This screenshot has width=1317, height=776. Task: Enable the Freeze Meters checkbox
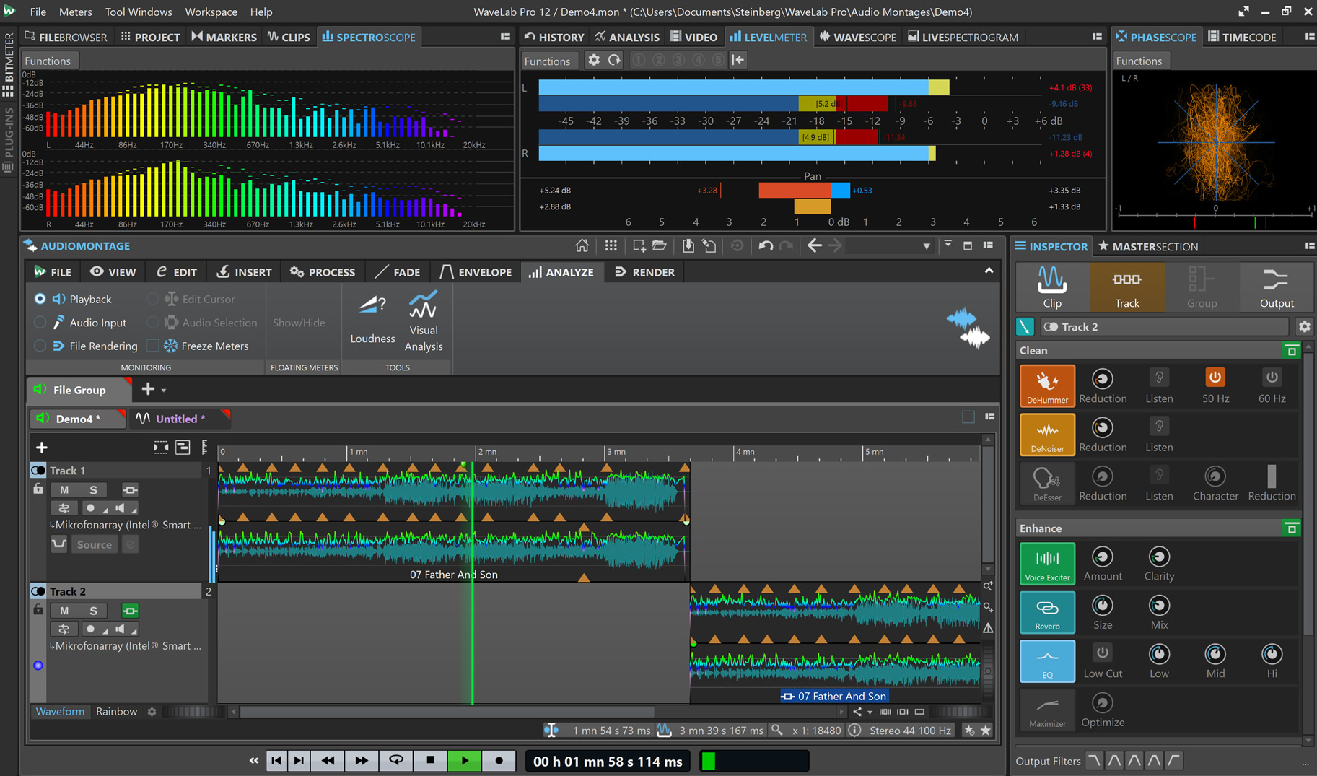[152, 346]
